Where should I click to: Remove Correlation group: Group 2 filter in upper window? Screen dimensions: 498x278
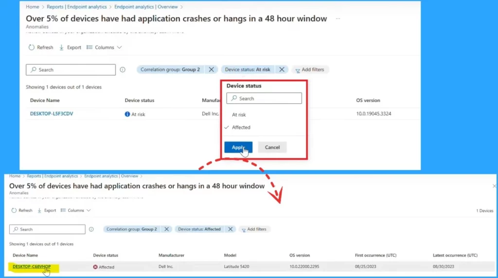(211, 69)
